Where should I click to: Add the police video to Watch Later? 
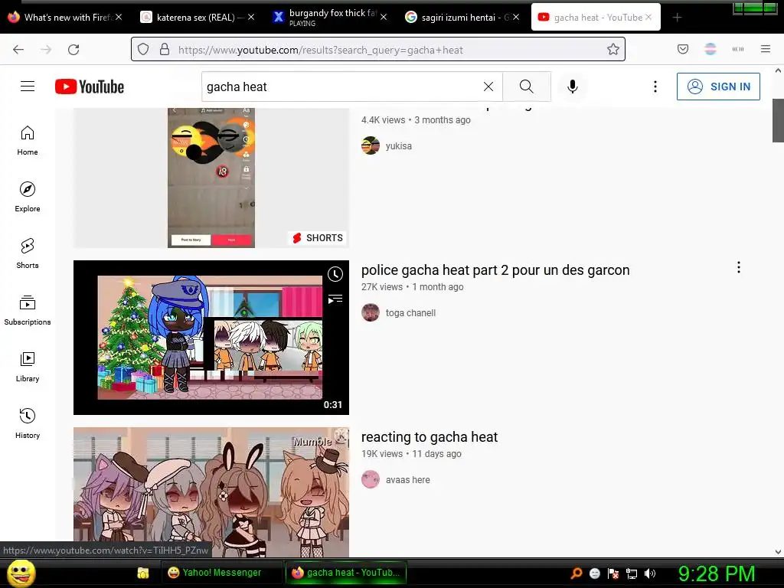pyautogui.click(x=335, y=274)
